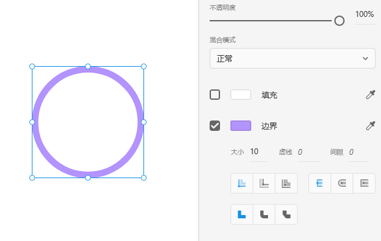This screenshot has height=241, width=381.
Task: Click the bottom-right selection handle
Action: click(x=144, y=178)
